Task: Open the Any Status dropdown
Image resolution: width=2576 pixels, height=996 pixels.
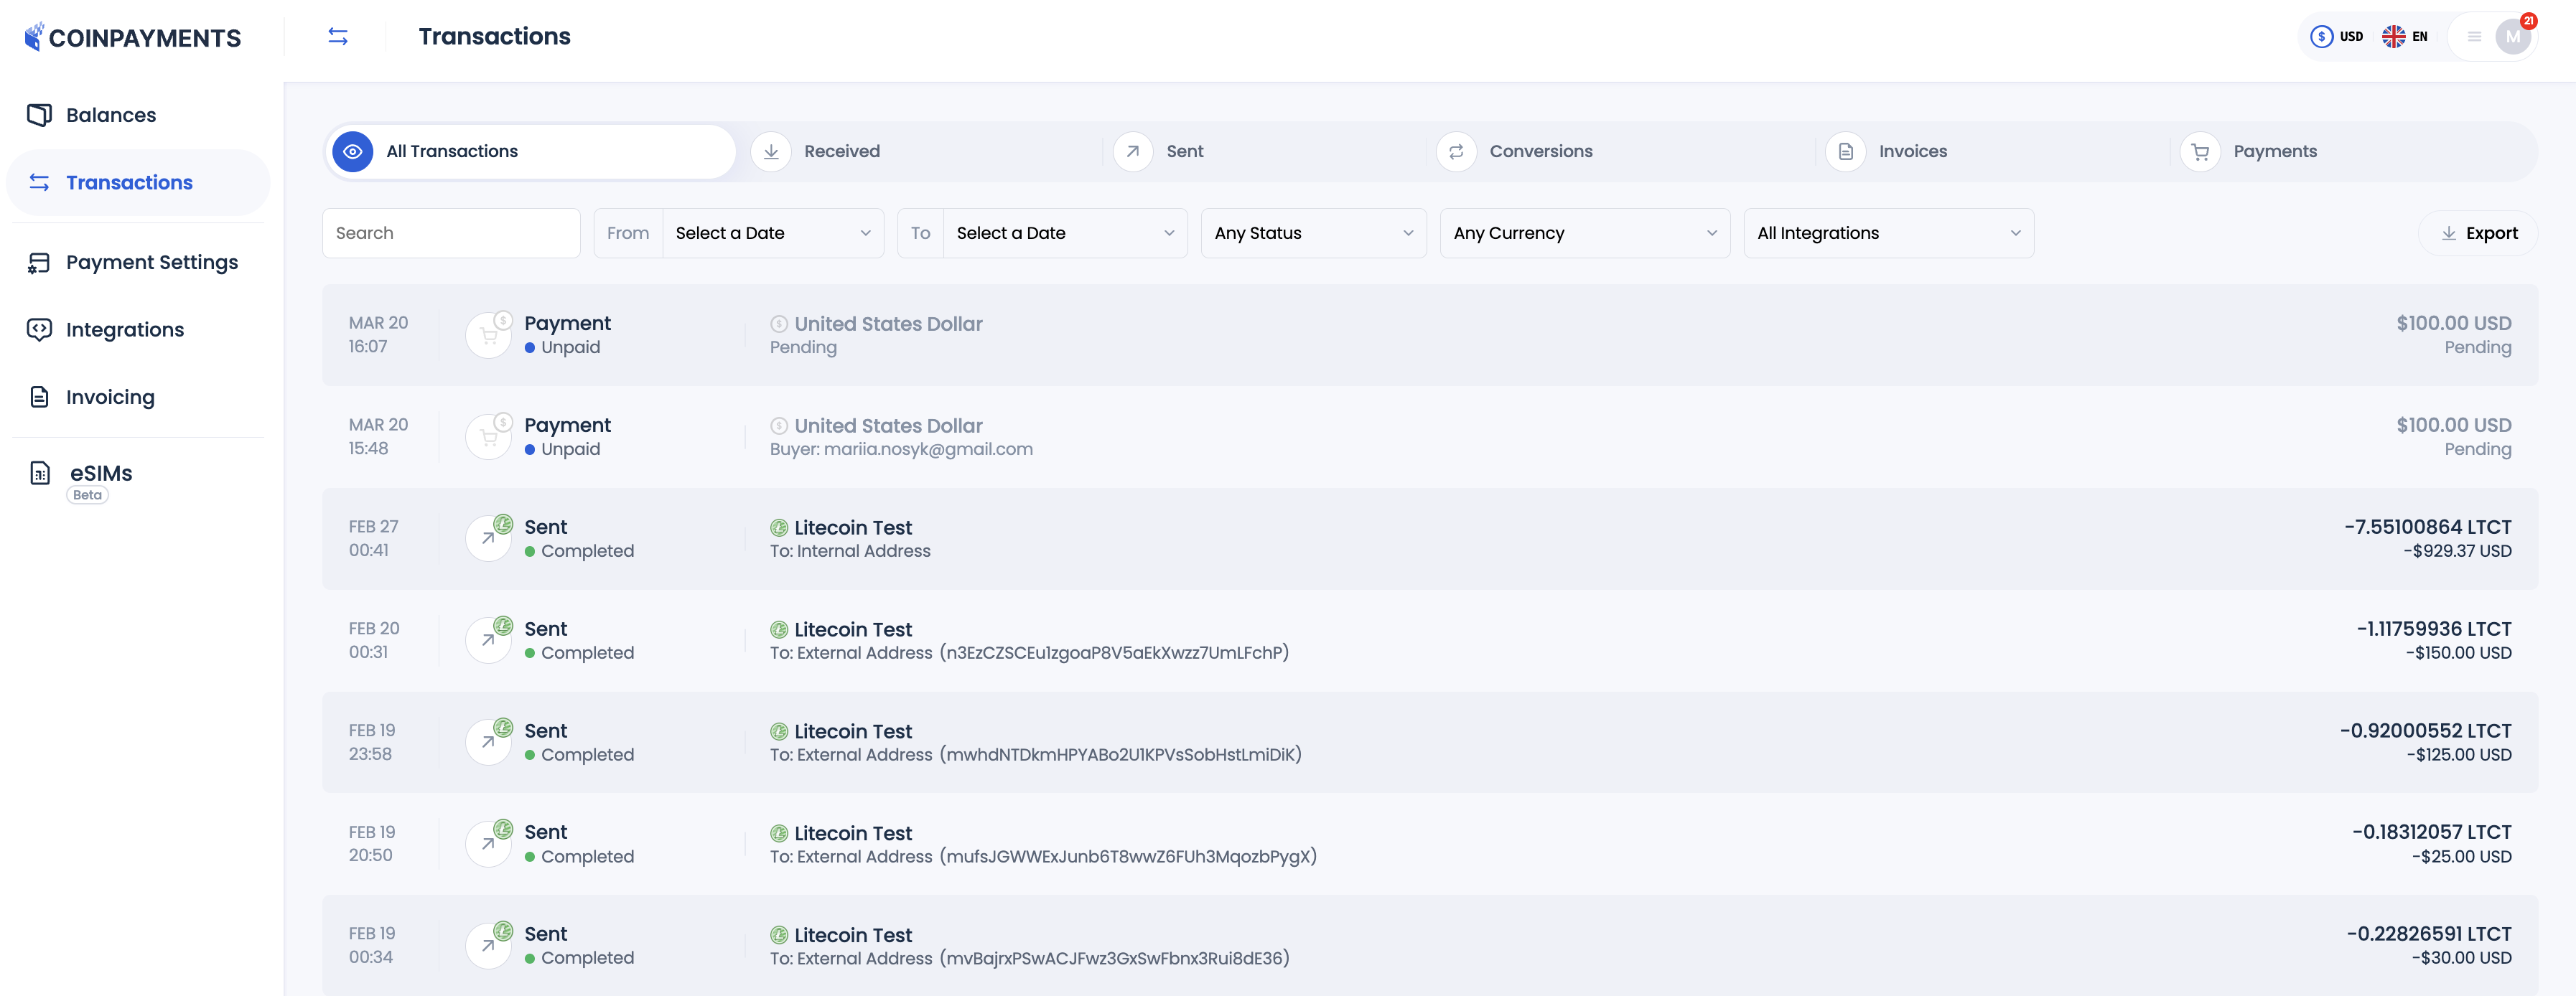Action: [x=1313, y=232]
